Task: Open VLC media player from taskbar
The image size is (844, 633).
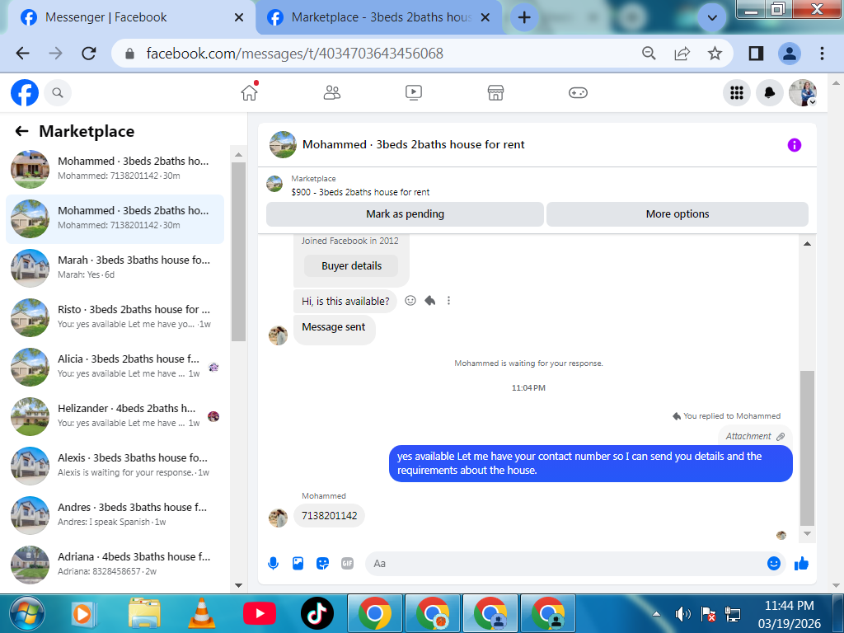Action: tap(201, 613)
